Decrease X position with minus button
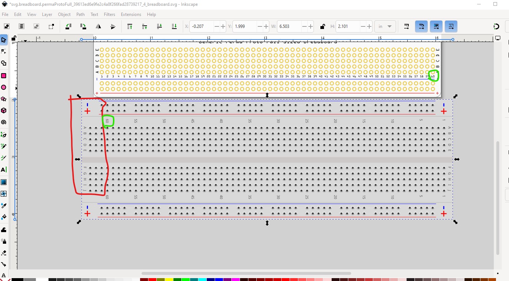 (216, 26)
